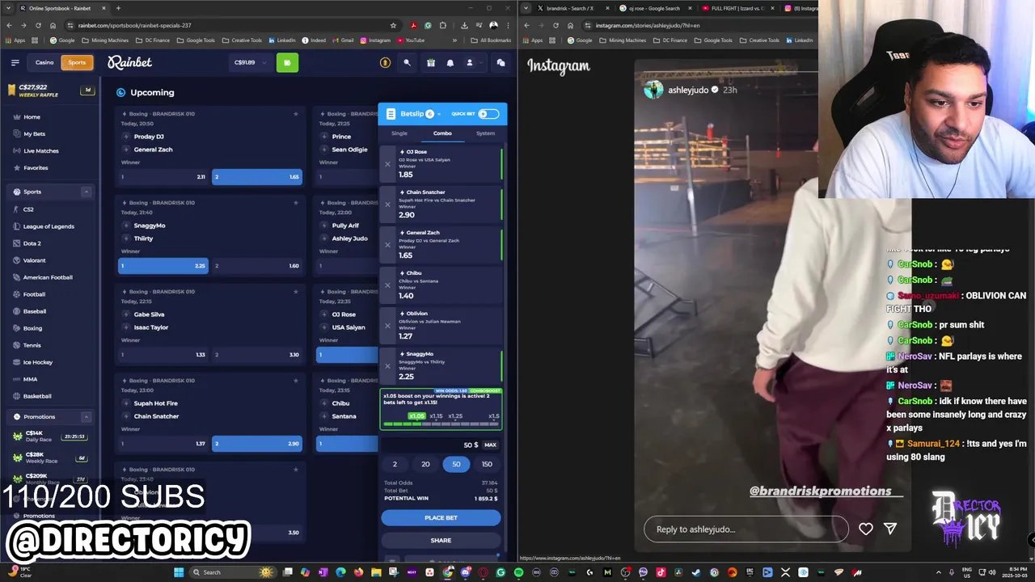
Task: Favorite the SnaggyMo vs Thiirty match star
Action: click(x=296, y=202)
